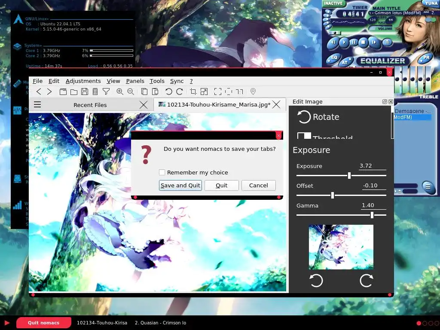Screen dimensions: 440x330
Task: Zoom in with magnifier plus icon
Action: (120, 92)
